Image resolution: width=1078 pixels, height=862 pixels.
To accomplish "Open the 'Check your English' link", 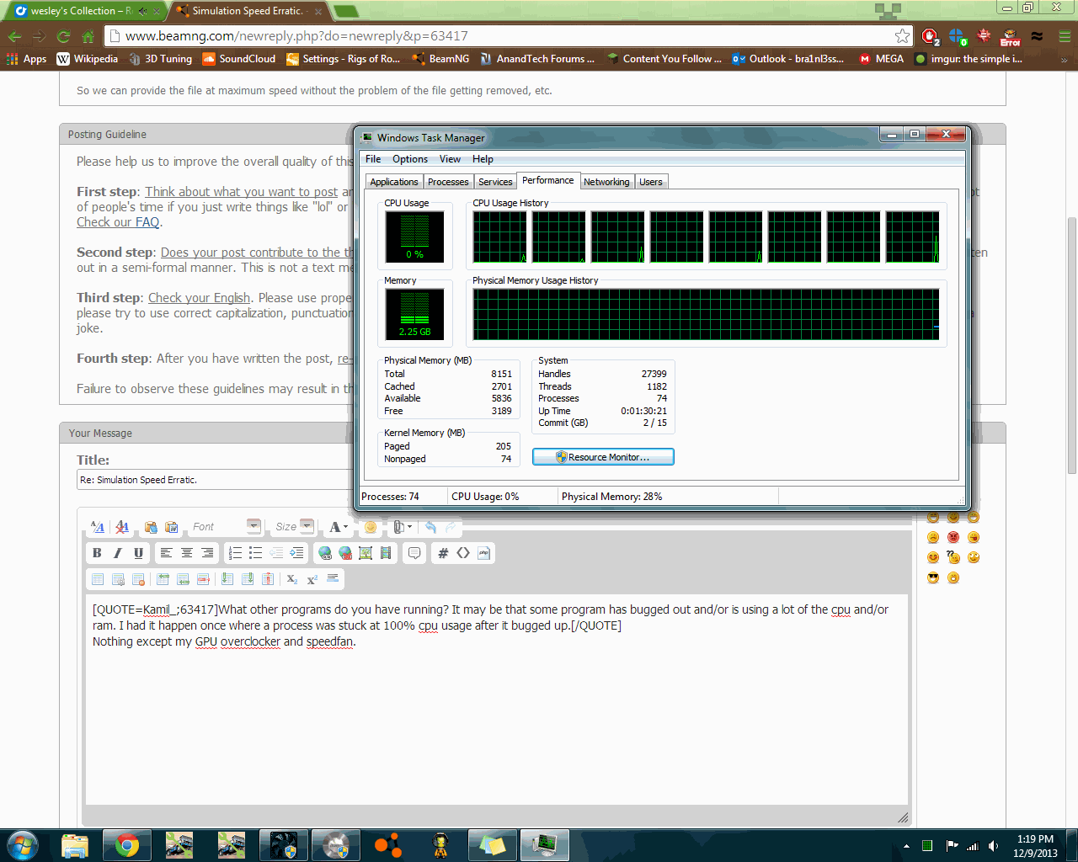I will (199, 298).
